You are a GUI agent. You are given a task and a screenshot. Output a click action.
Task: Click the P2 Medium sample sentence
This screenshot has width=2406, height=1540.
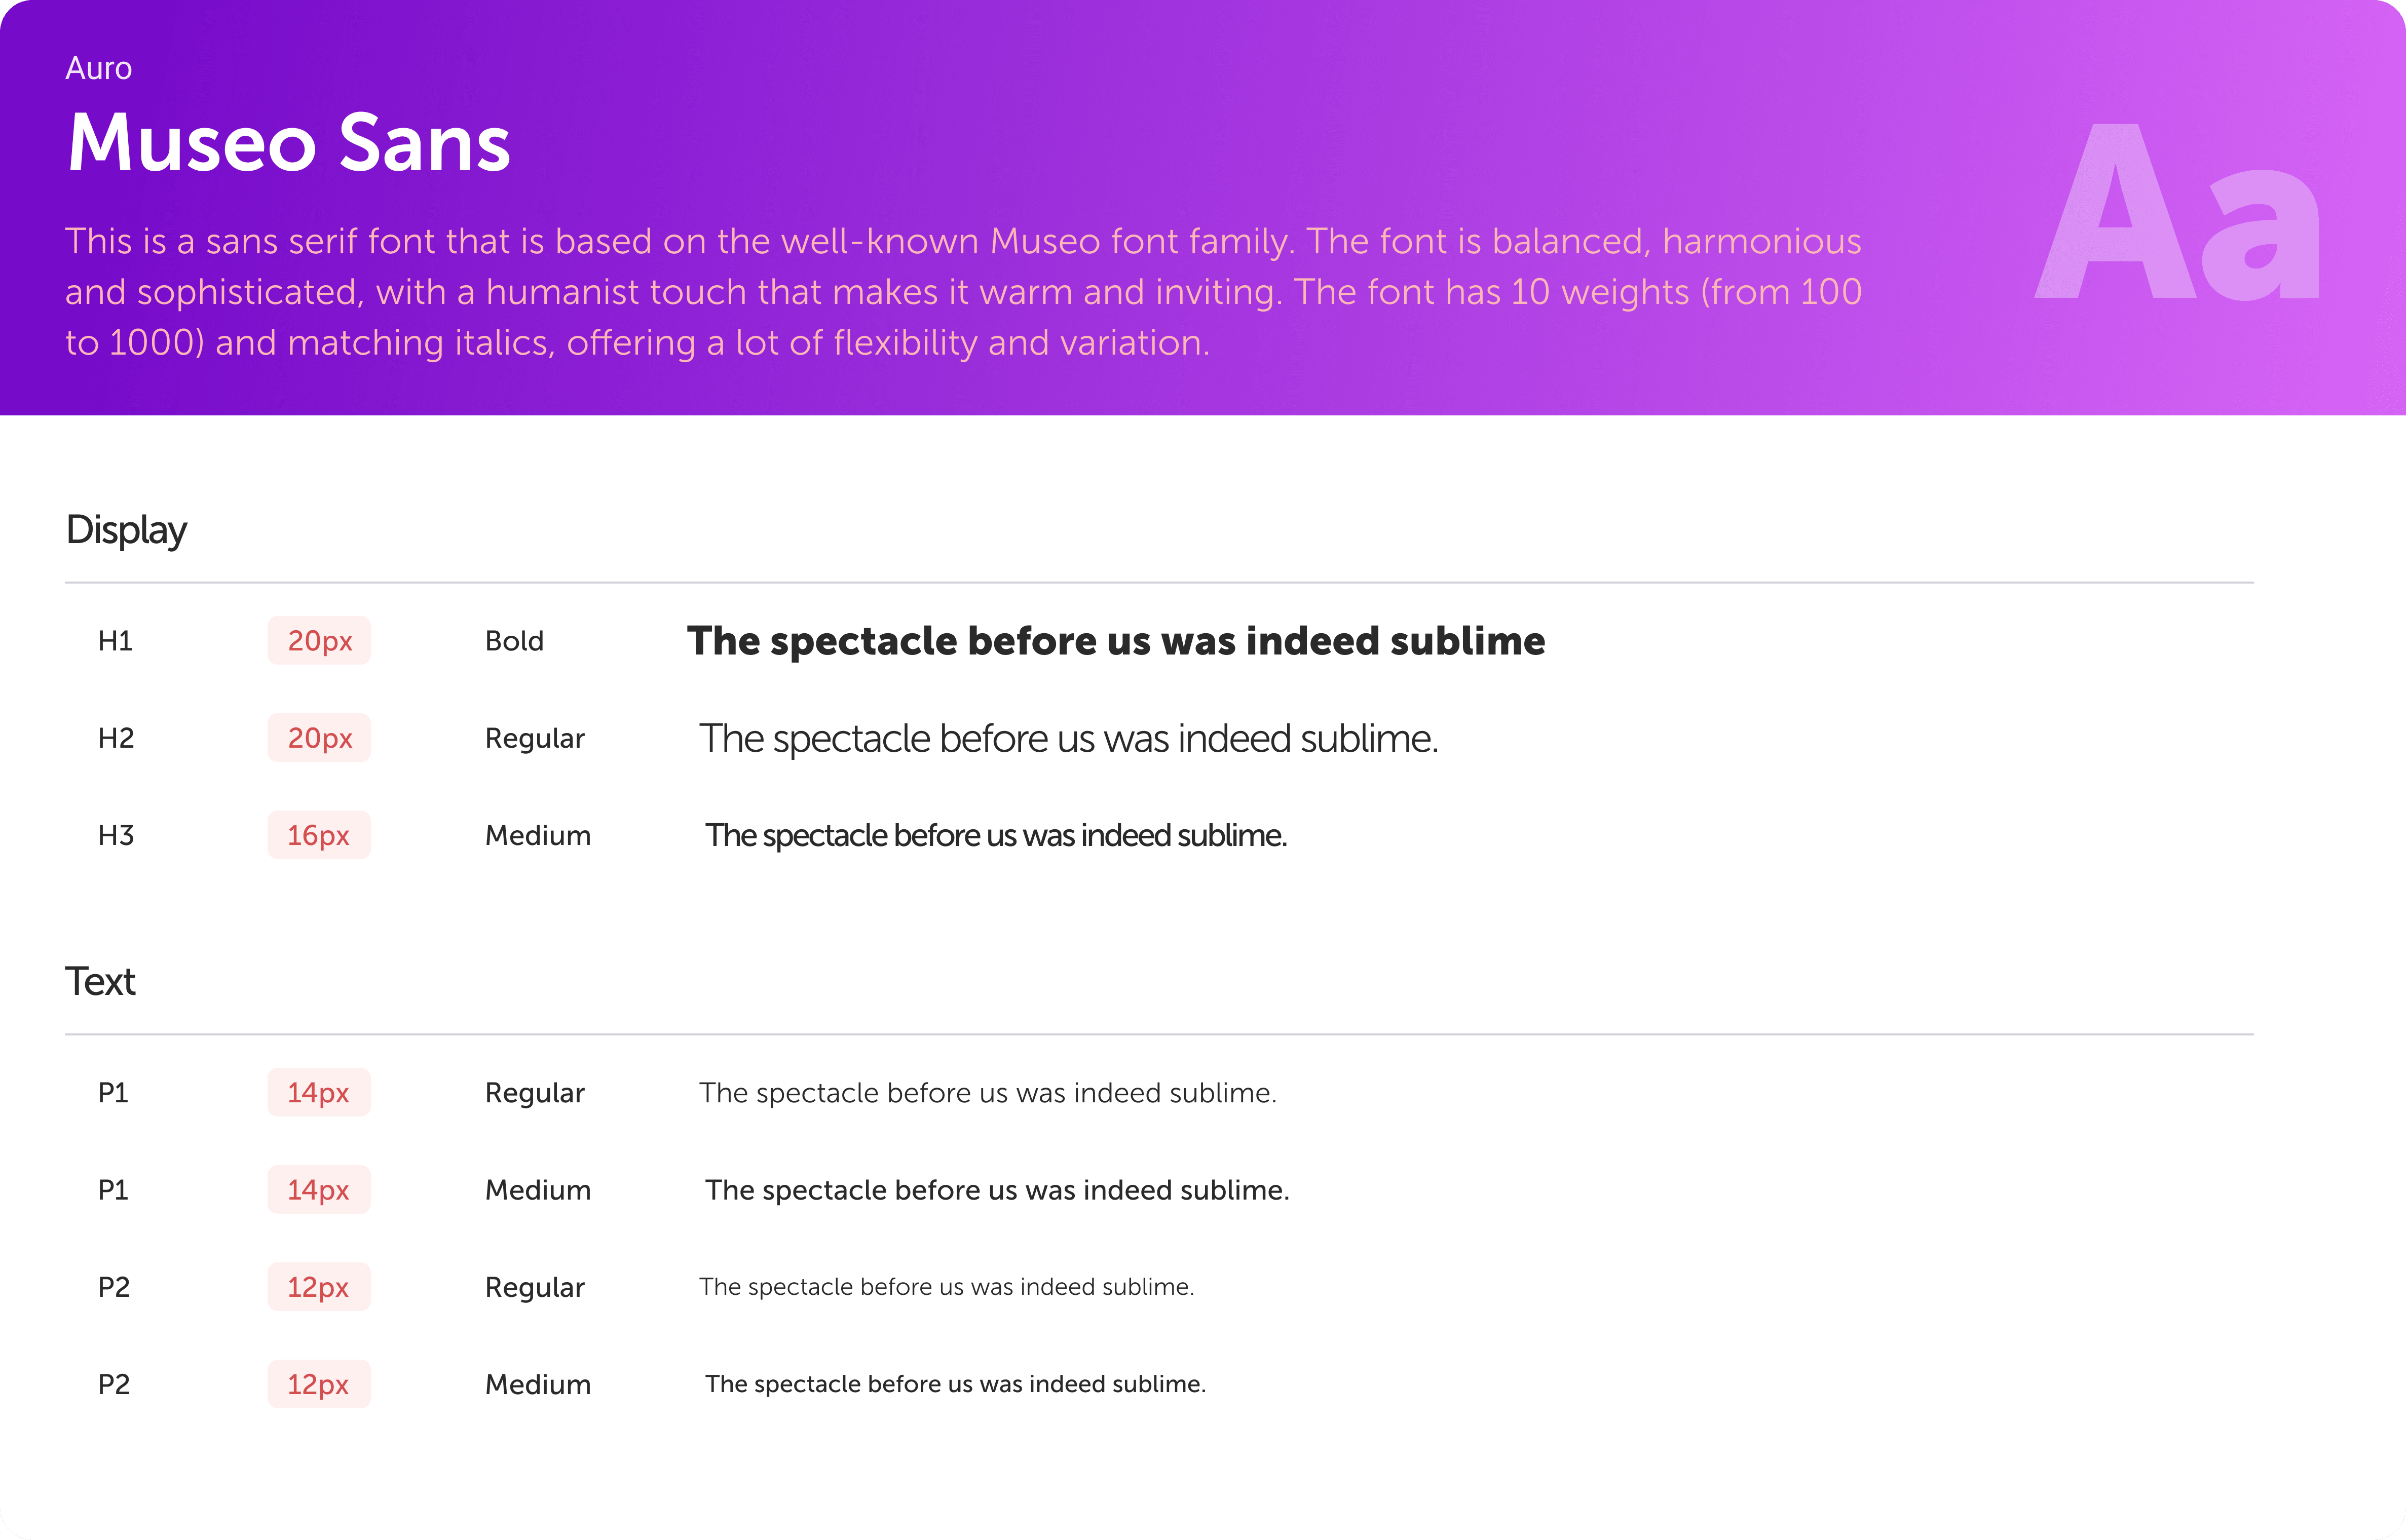pos(955,1384)
